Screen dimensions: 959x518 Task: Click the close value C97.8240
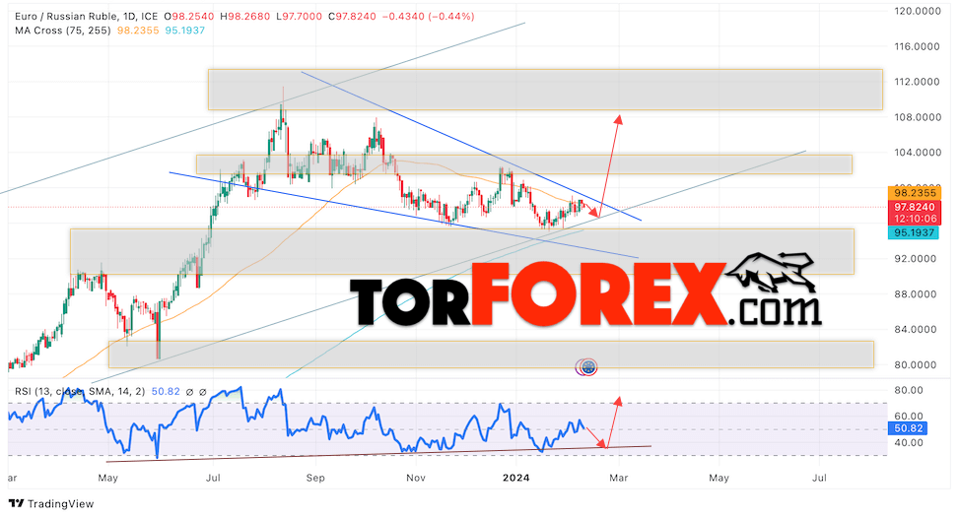[x=352, y=17]
